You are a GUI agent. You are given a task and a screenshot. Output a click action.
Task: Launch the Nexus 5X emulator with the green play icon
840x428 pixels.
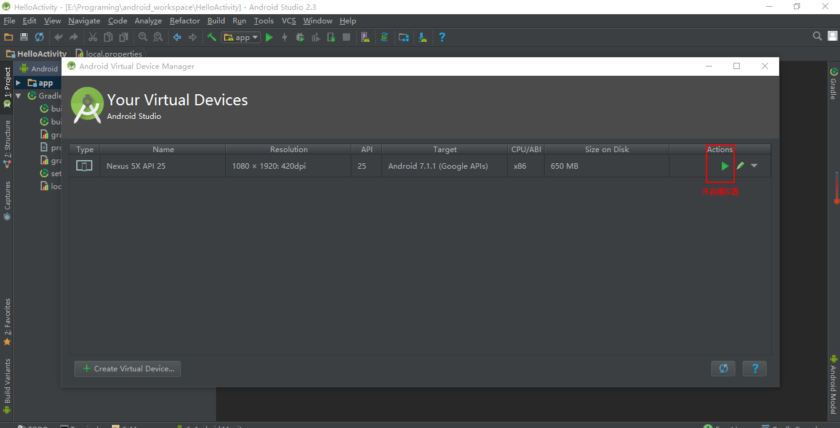pyautogui.click(x=725, y=166)
